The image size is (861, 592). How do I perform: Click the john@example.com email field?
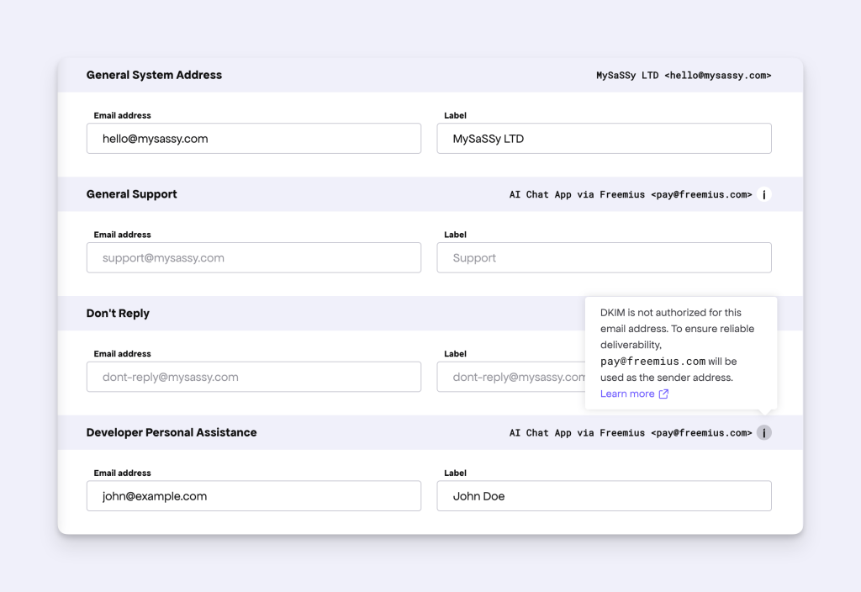tap(253, 496)
